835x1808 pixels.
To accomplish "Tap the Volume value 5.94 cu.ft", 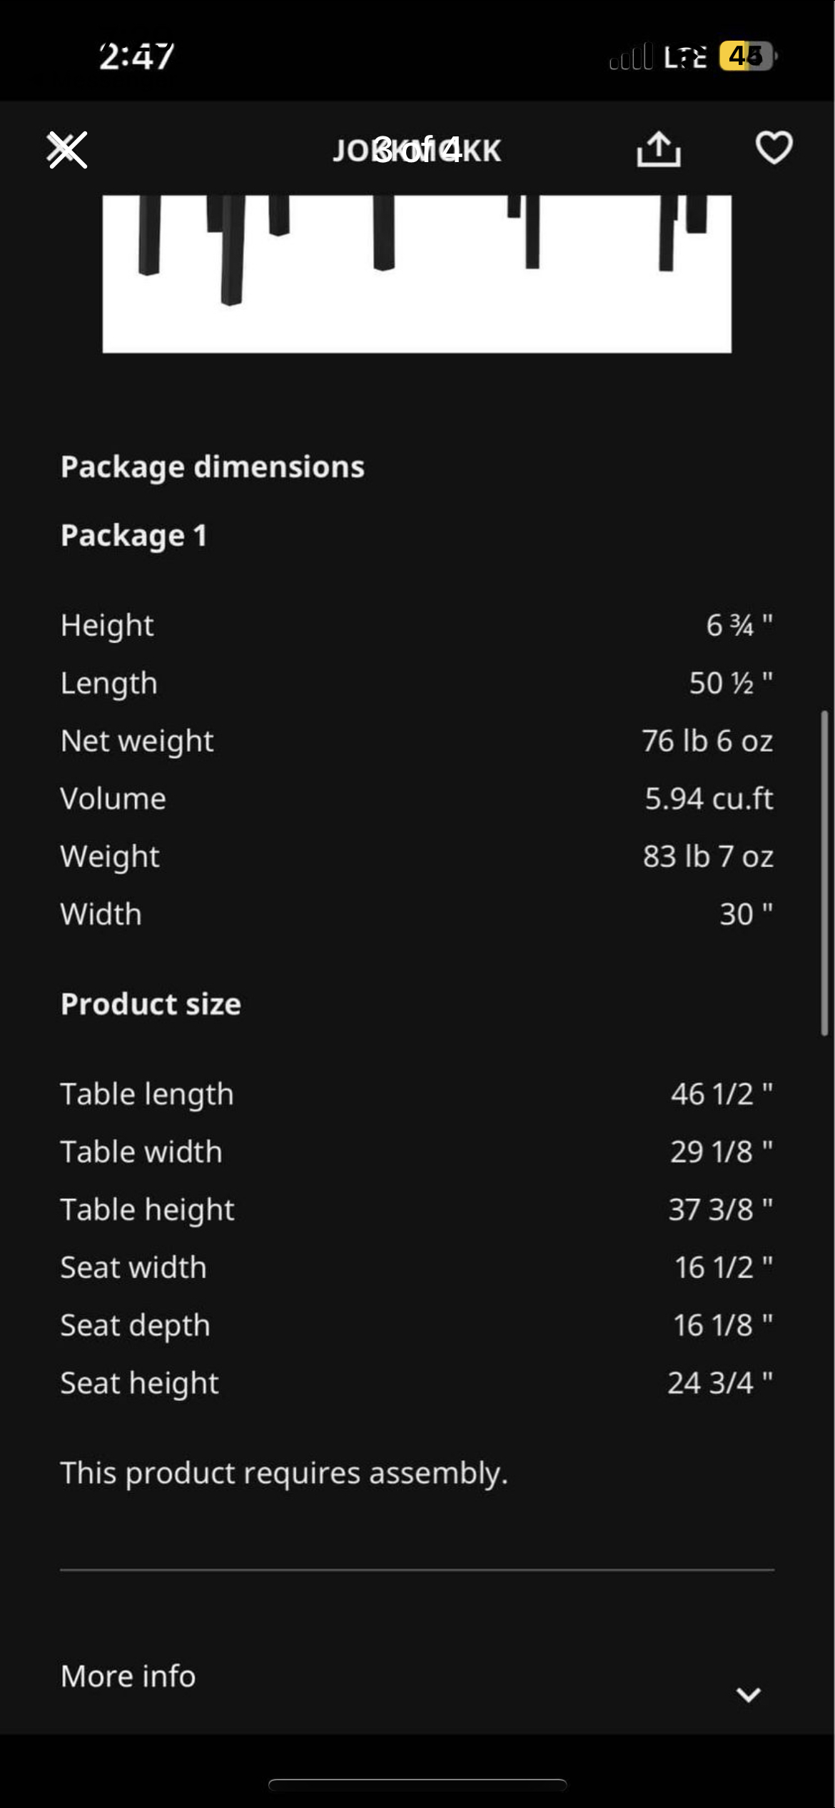I will click(x=709, y=798).
